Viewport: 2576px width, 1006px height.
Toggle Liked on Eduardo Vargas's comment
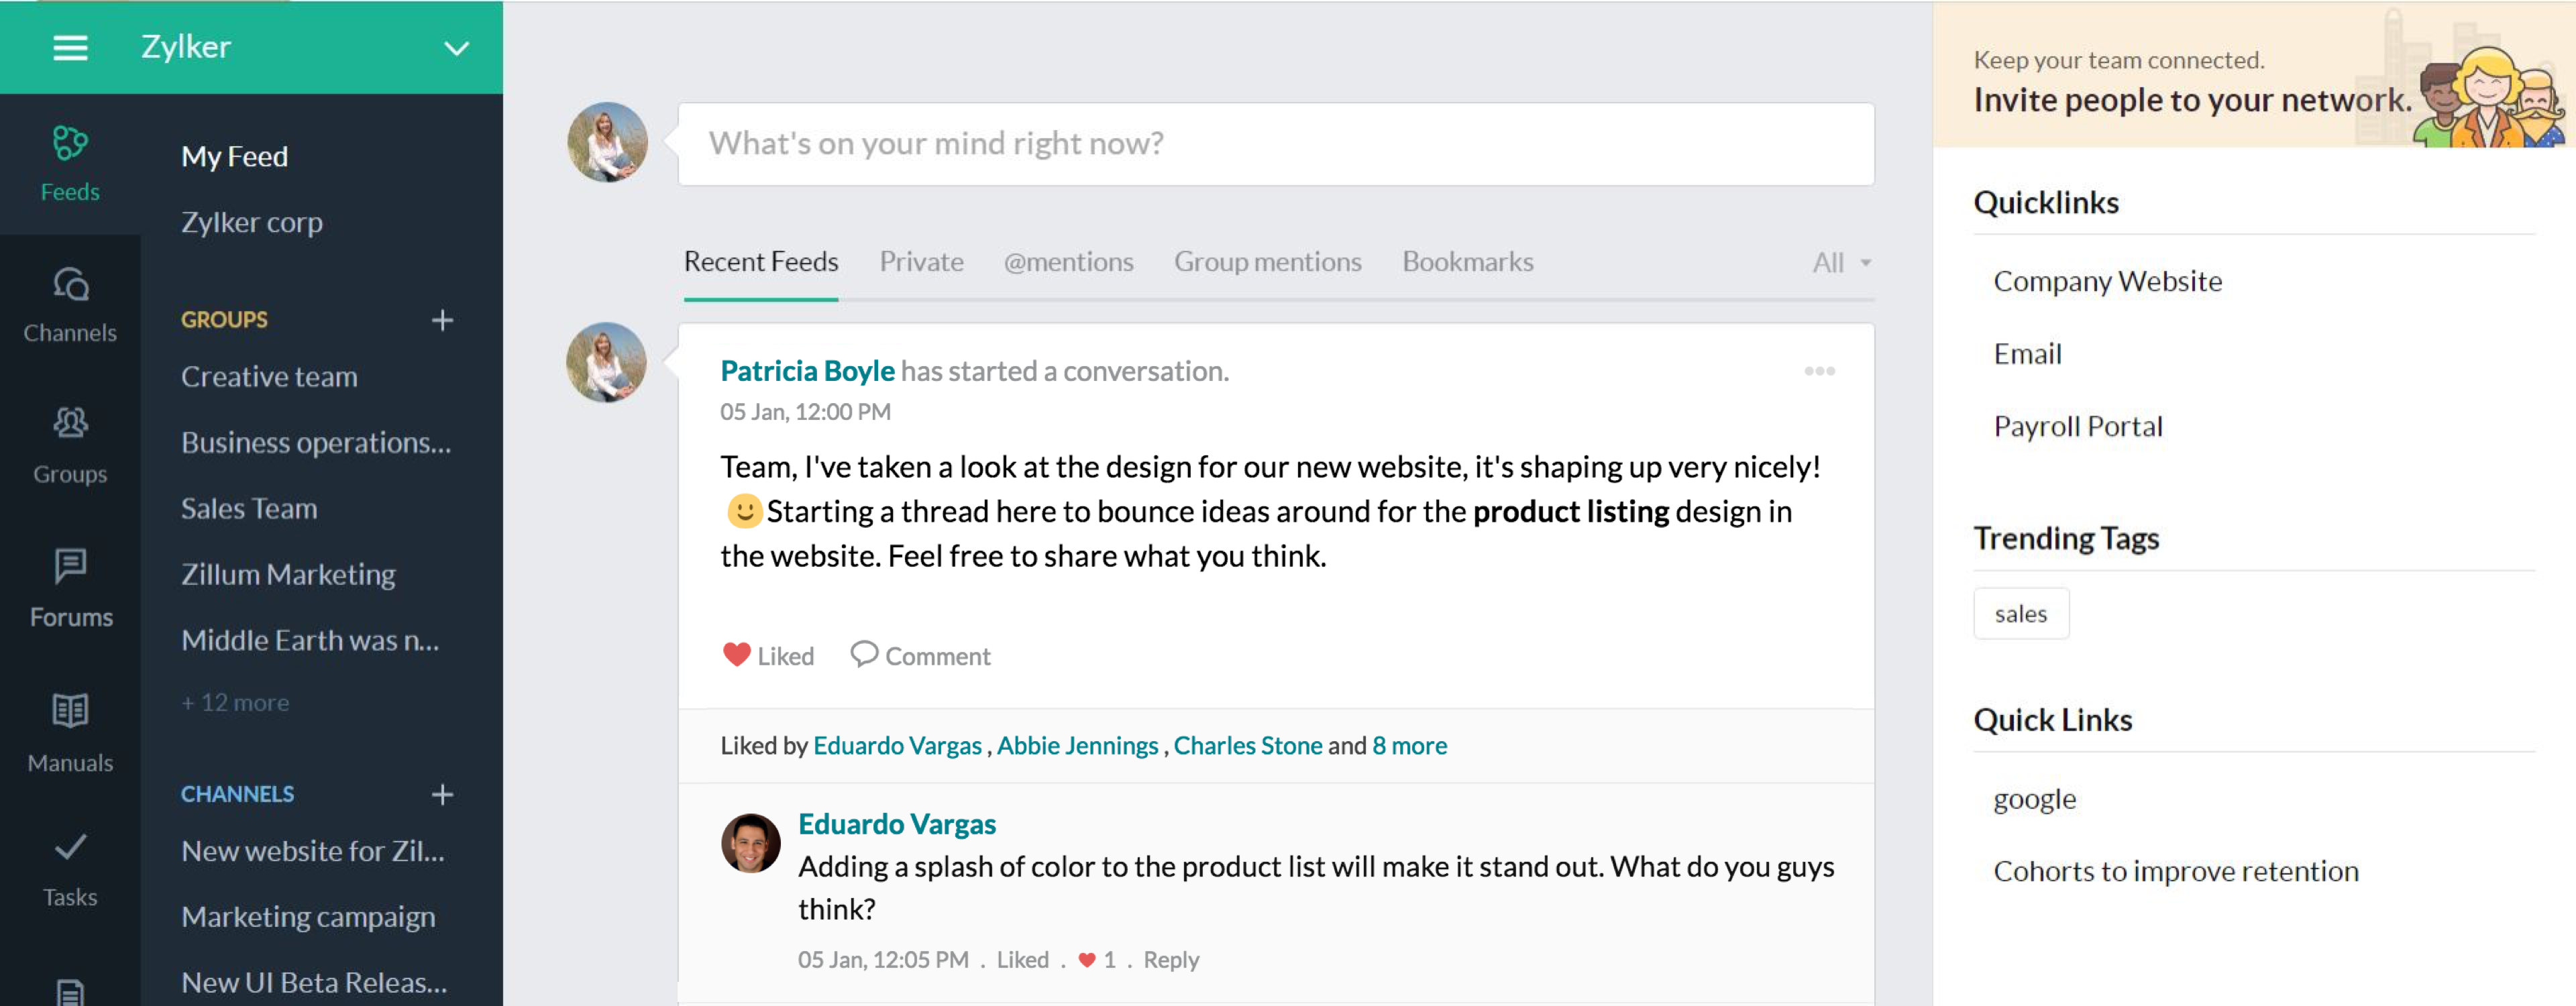click(x=1022, y=959)
